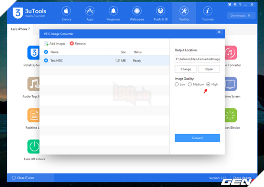Image resolution: width=264 pixels, height=187 pixels.
Task: Click Remove in the converter toolbar
Action: 78,44
